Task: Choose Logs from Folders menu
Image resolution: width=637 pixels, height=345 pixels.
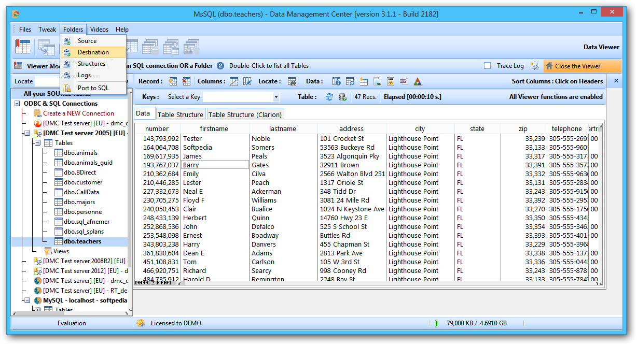Action: click(93, 75)
